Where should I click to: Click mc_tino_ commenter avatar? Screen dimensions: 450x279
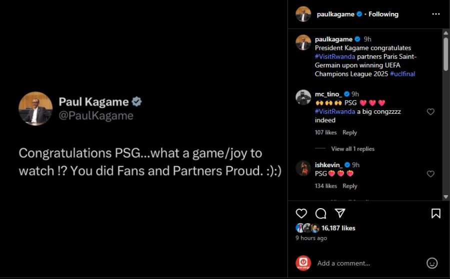click(303, 97)
